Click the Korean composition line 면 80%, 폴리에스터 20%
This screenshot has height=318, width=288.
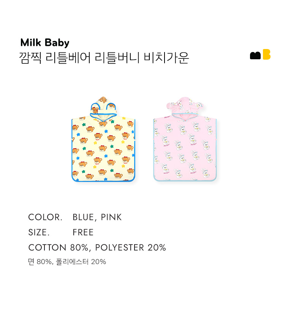tap(67, 262)
